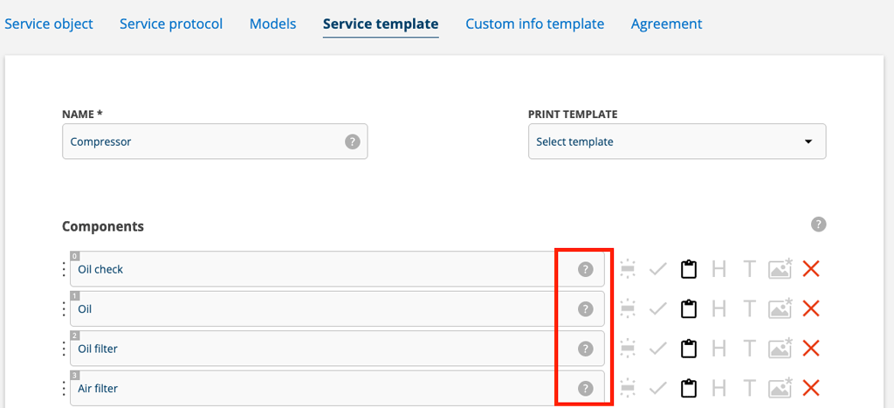Click the T text icon for Oil check
The image size is (894, 408).
pos(748,269)
